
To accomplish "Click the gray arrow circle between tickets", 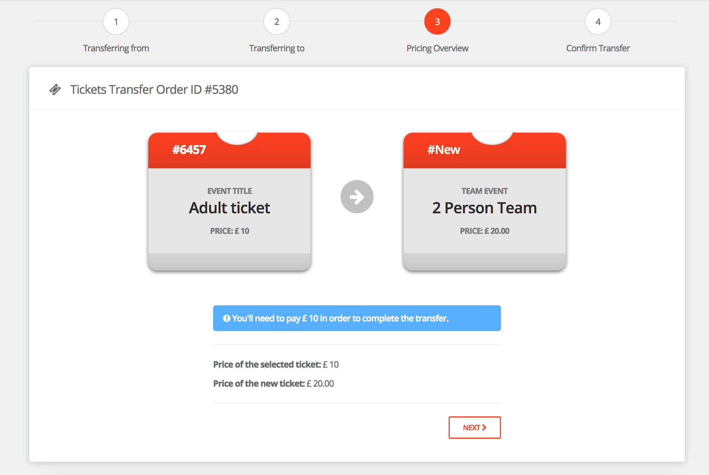I will click(x=357, y=197).
